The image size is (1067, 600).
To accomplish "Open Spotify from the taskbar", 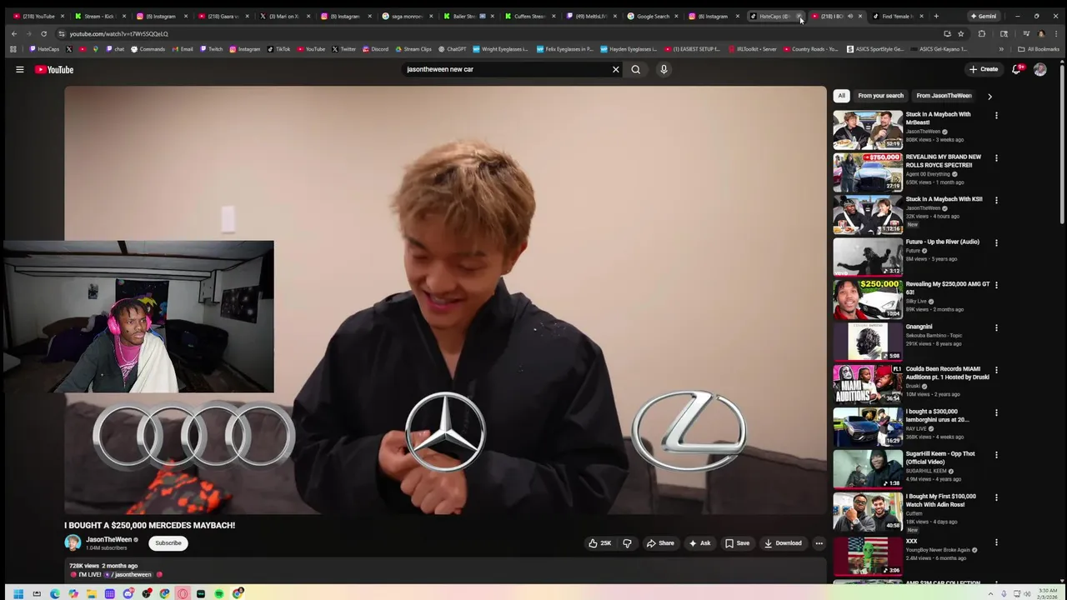I will 219,593.
